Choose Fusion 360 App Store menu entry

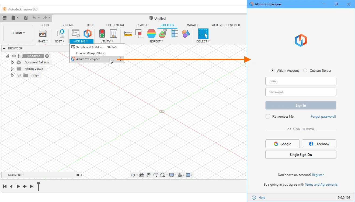pos(97,53)
